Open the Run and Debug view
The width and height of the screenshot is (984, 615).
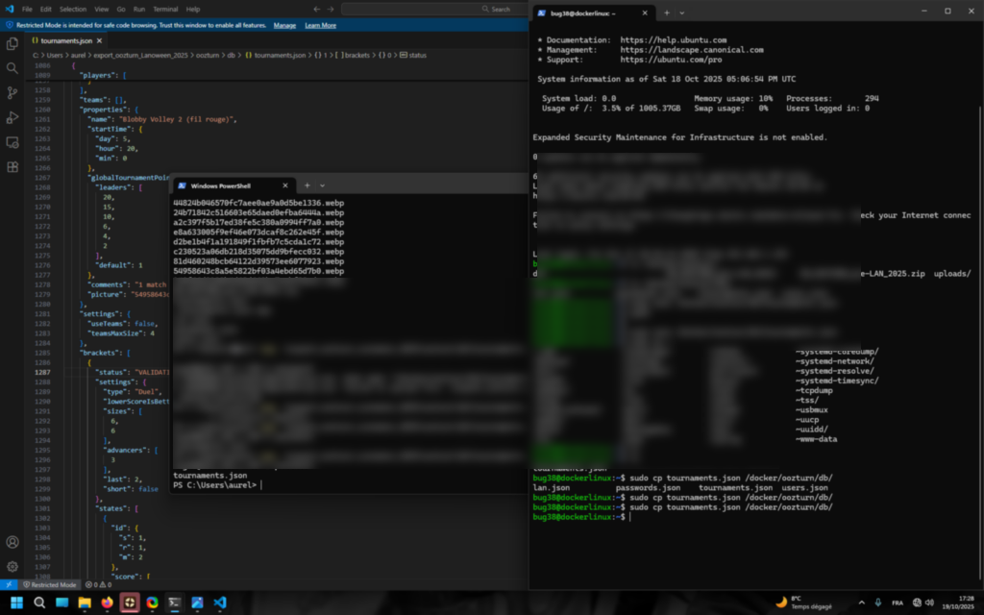(x=12, y=117)
